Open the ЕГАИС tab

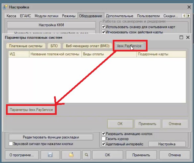pyautogui.click(x=25, y=16)
